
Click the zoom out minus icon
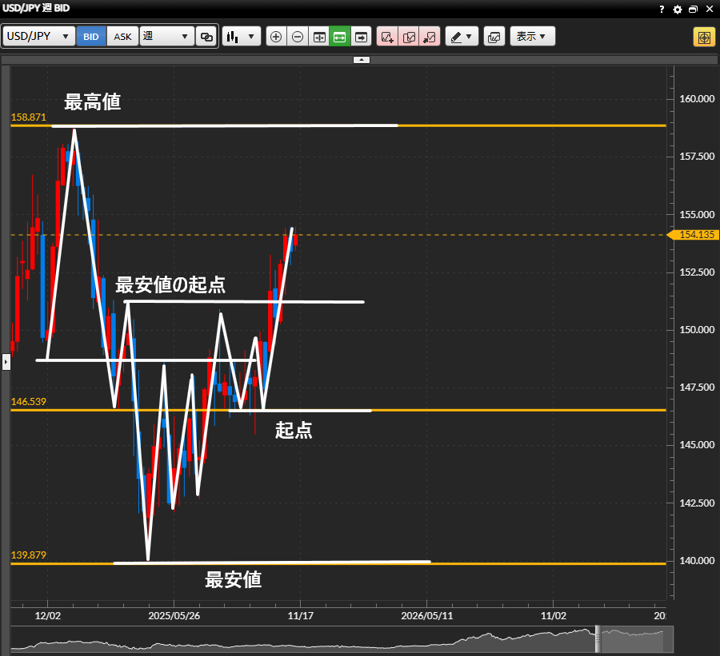tap(298, 37)
